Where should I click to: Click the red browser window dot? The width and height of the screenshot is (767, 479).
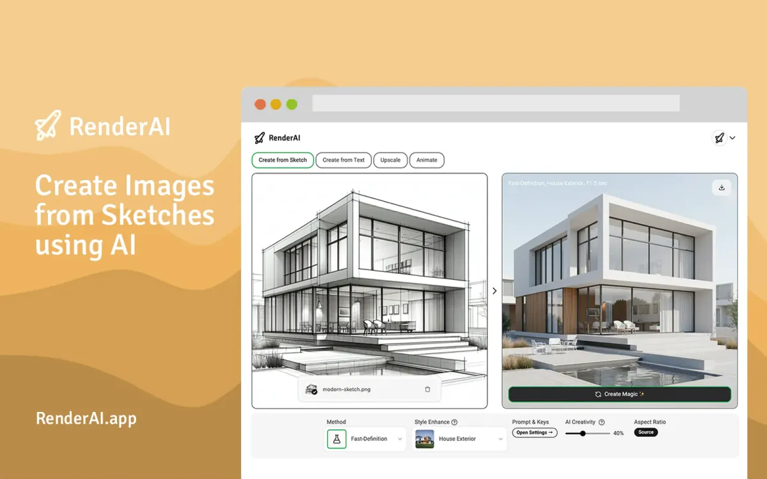point(260,104)
